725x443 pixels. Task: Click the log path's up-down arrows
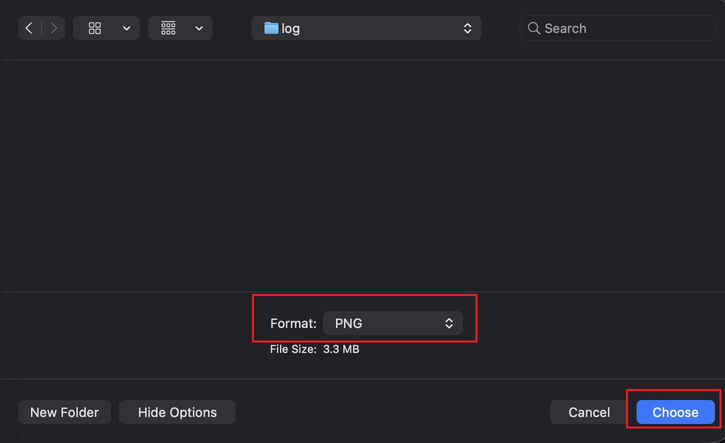[467, 28]
